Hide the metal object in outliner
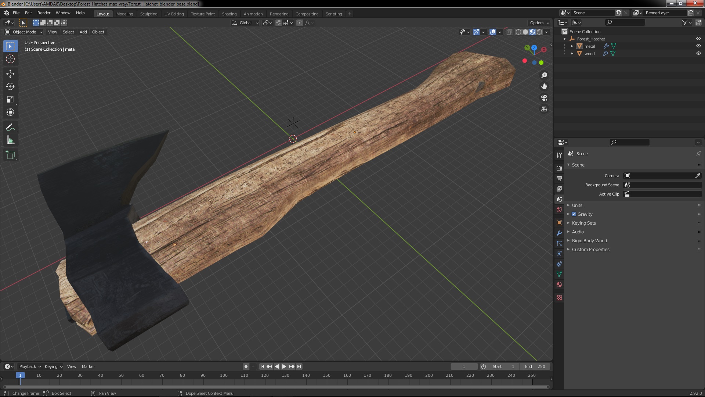Image resolution: width=705 pixels, height=397 pixels. pos(698,46)
